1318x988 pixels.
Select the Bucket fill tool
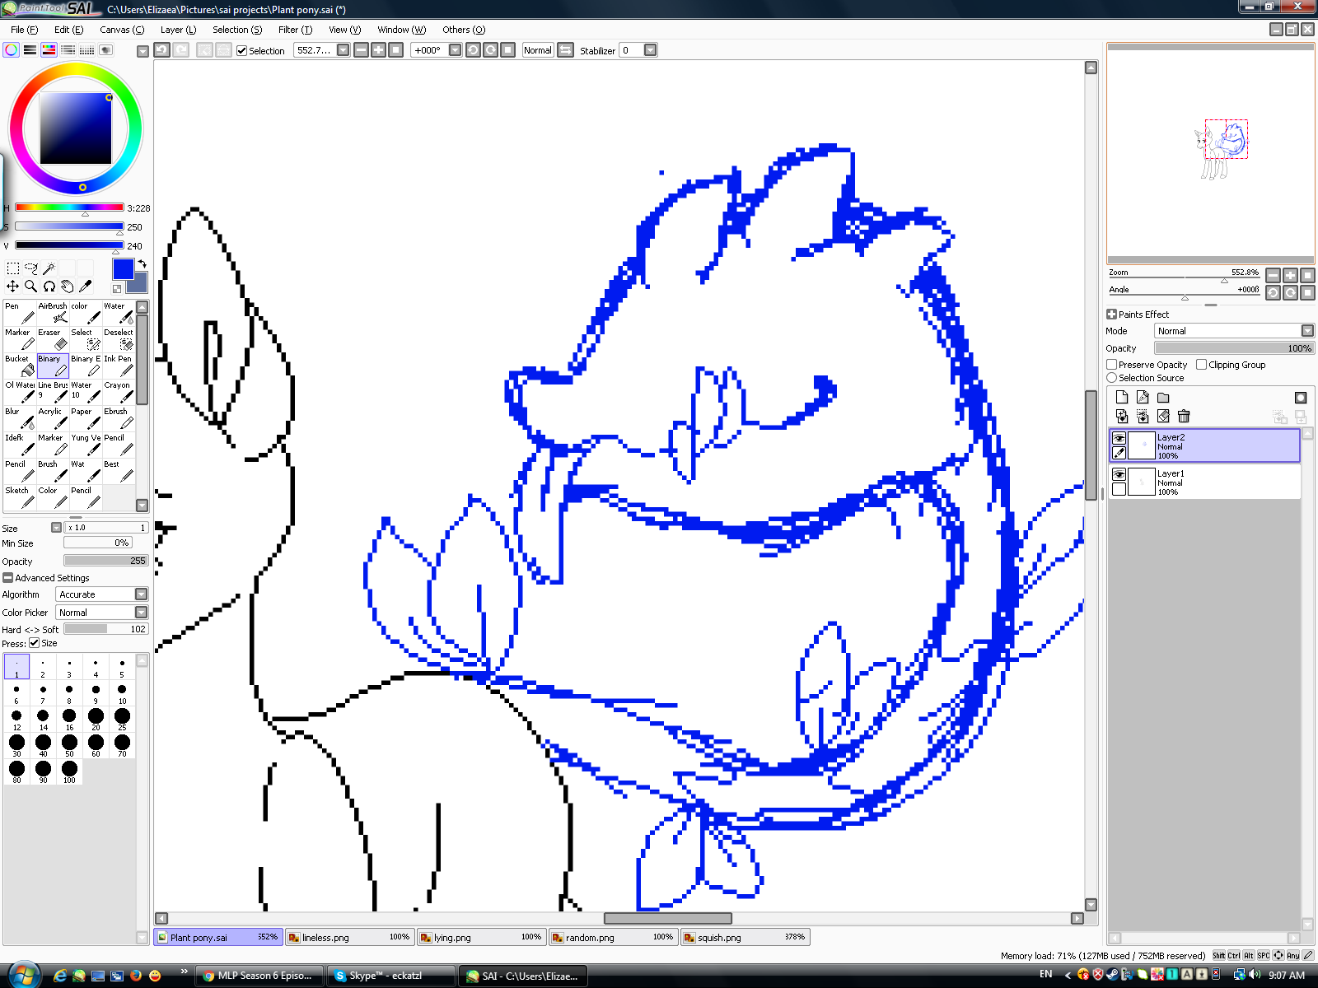pos(20,366)
